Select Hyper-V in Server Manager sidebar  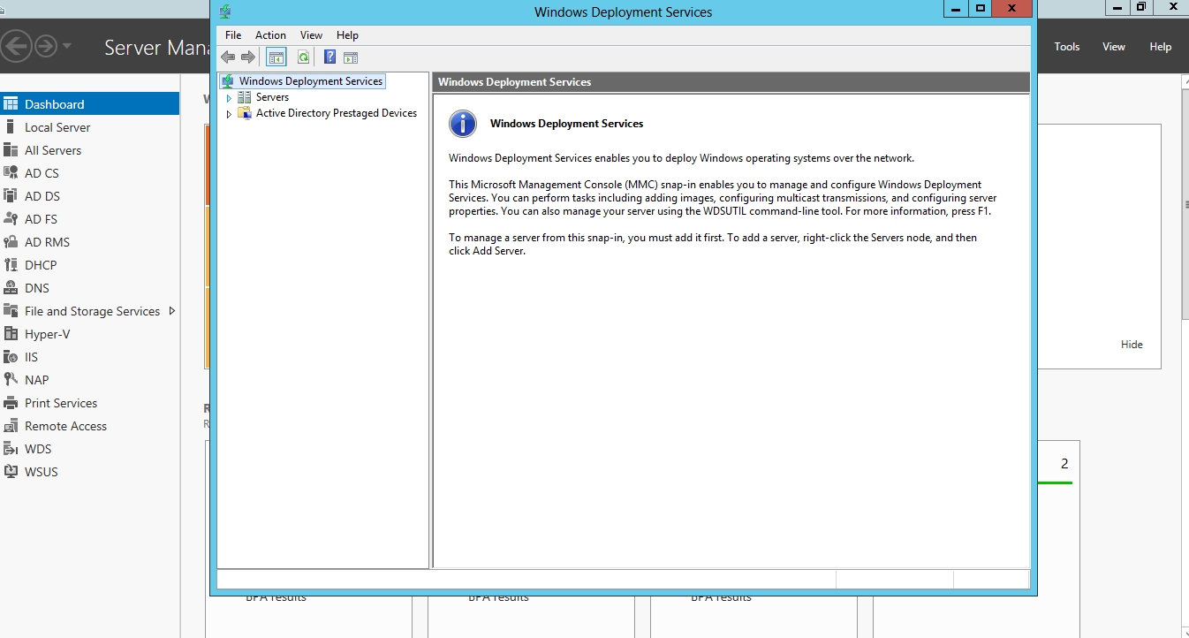(47, 334)
